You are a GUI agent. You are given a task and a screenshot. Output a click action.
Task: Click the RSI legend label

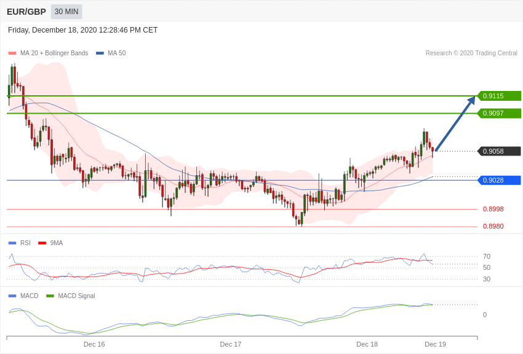coord(25,243)
